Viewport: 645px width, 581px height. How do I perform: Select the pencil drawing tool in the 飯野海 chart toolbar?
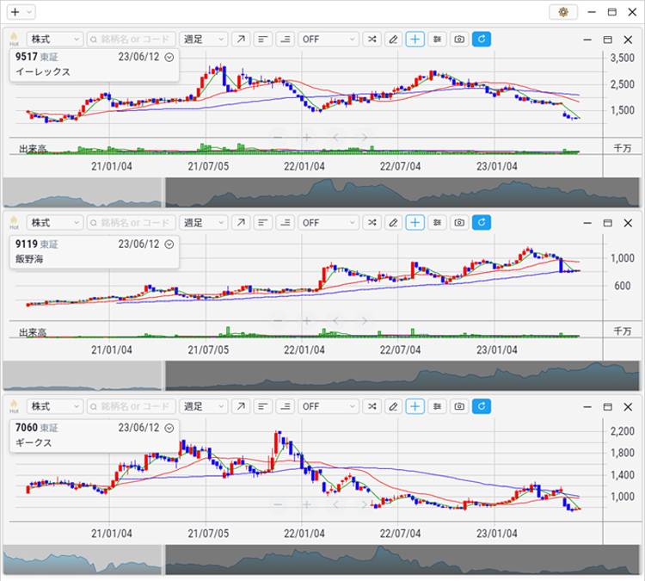tap(393, 223)
